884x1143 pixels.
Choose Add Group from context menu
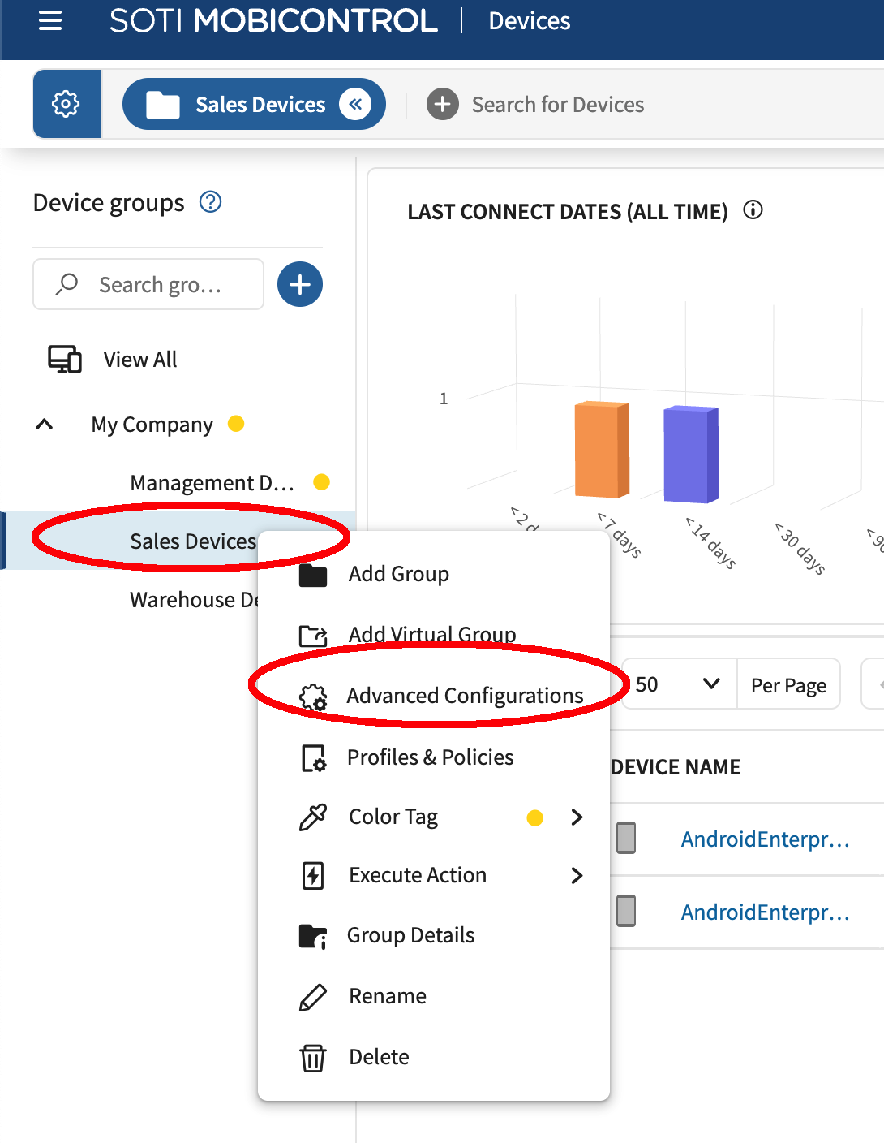click(434, 574)
